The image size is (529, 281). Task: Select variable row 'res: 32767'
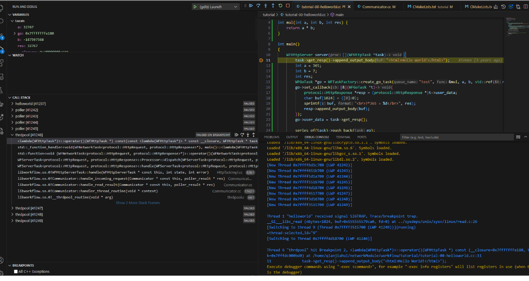[x=132, y=46]
